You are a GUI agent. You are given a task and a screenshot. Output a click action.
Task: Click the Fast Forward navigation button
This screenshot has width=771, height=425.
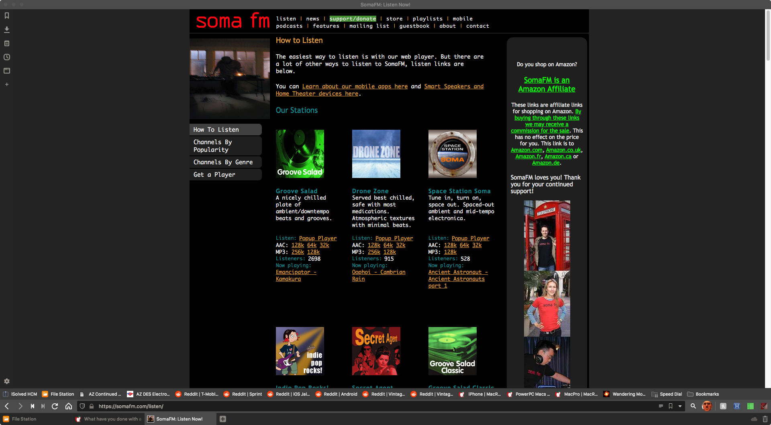tap(43, 406)
